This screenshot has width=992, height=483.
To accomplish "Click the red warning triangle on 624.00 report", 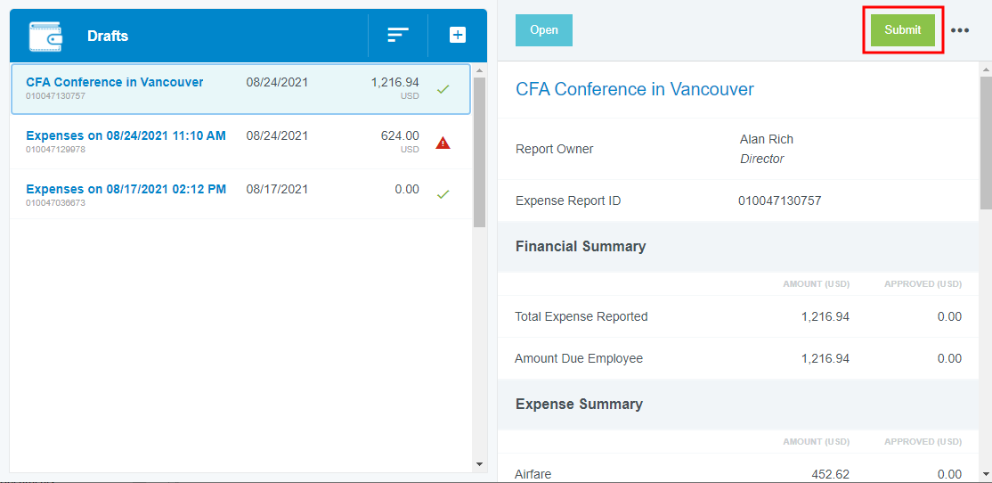I will click(443, 143).
